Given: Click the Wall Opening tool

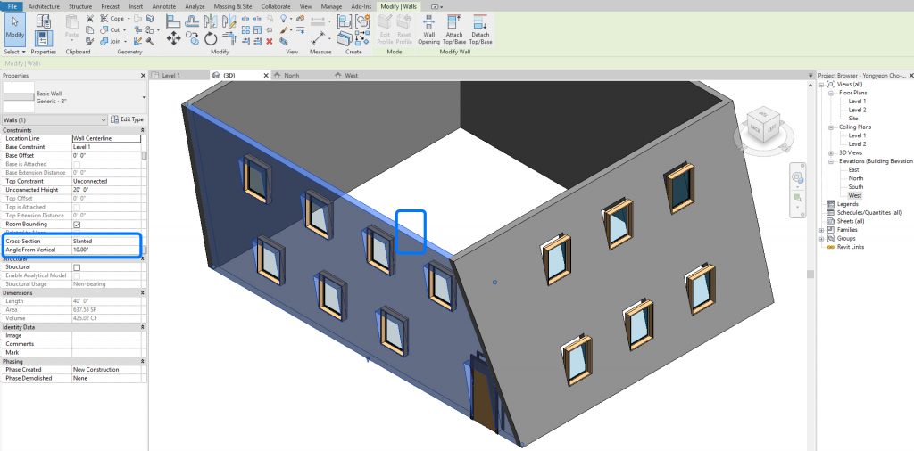Looking at the screenshot, I should 428,29.
